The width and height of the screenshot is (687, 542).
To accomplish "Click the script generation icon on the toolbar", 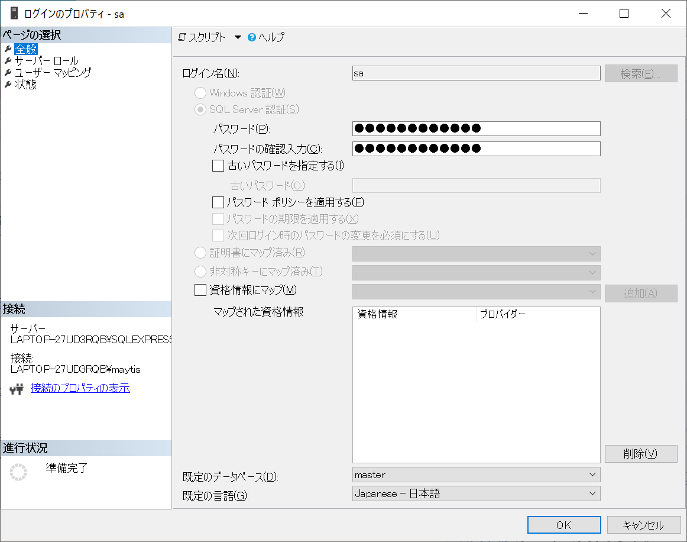I will (x=183, y=37).
